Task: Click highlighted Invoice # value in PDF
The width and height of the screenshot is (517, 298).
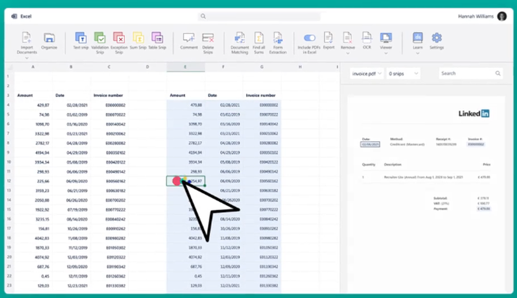Action: 476,144
